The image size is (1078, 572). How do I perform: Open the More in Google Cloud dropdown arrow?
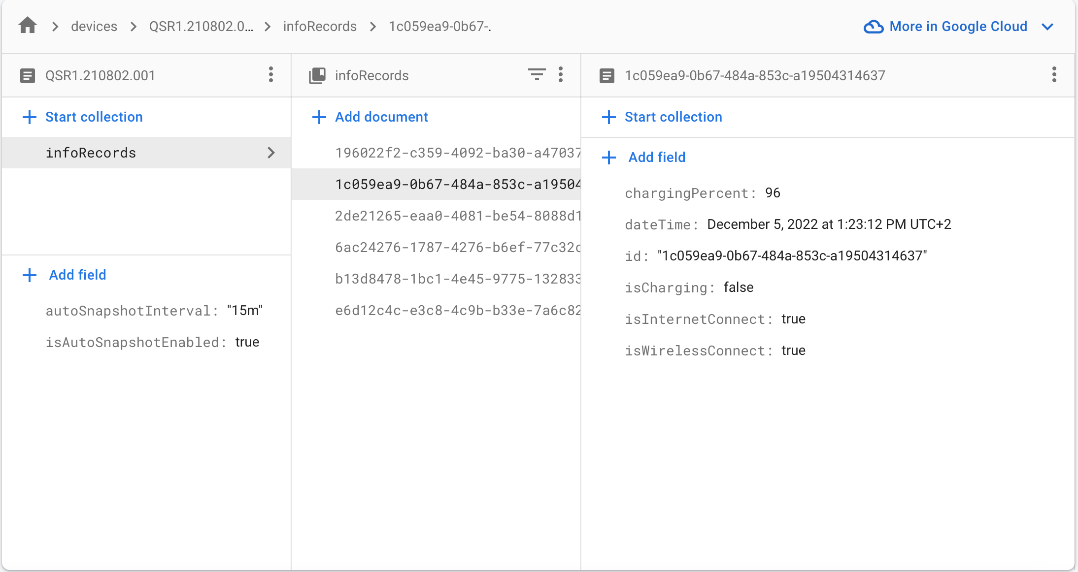[1047, 27]
